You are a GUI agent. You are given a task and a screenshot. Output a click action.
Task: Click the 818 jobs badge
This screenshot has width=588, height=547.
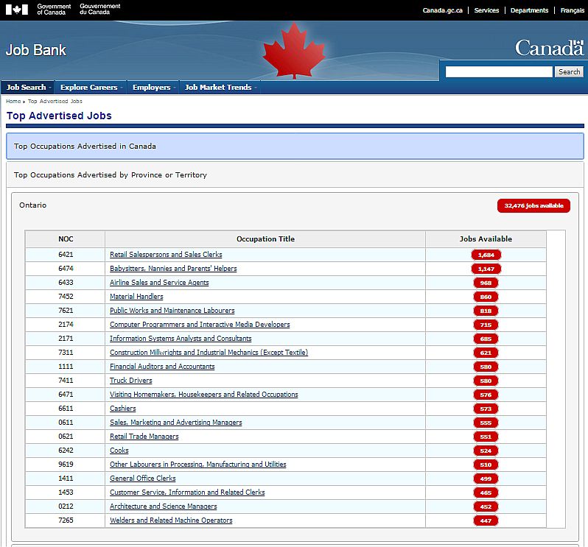[486, 311]
